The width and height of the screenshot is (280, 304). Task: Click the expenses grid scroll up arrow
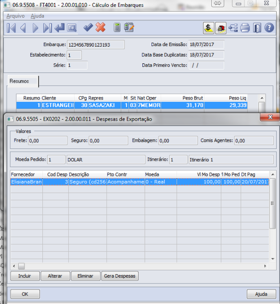click(x=273, y=174)
